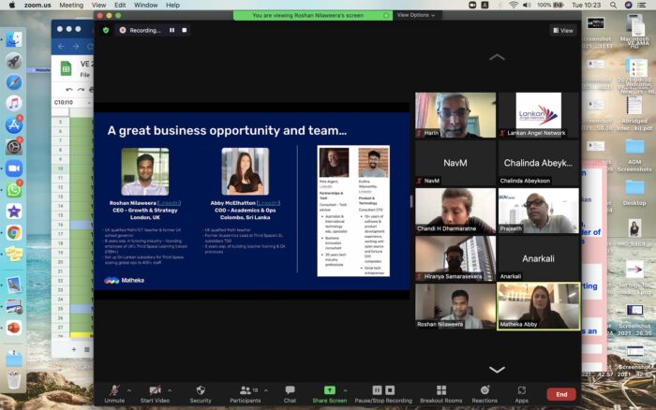This screenshot has height=410, width=656.
Task: Pause the recording in the top bar
Action: 171,30
